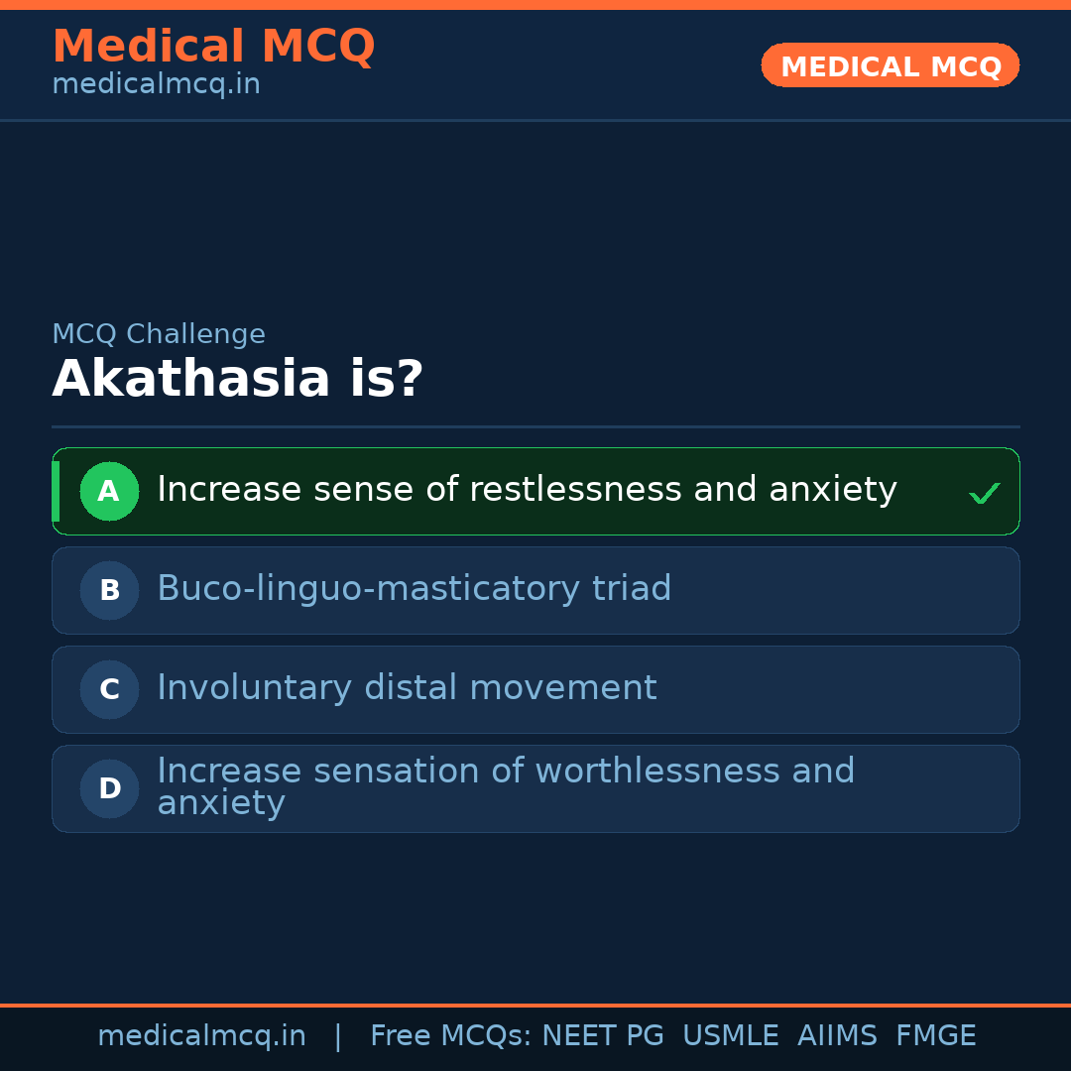Select the B option circle
The width and height of the screenshot is (1071, 1071).
[x=109, y=590]
